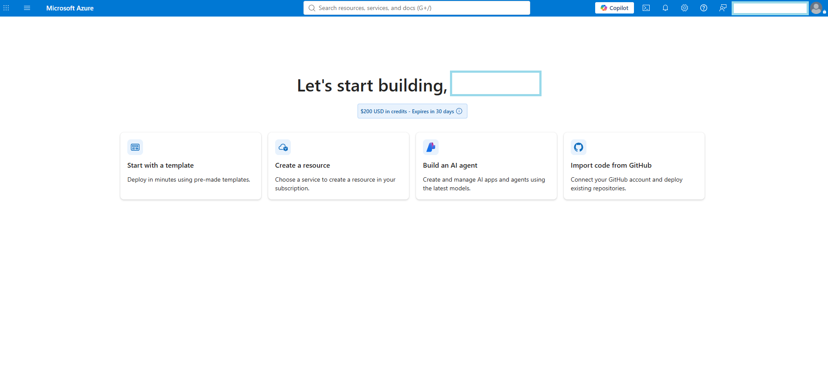Open Start with a template card title

coord(160,165)
